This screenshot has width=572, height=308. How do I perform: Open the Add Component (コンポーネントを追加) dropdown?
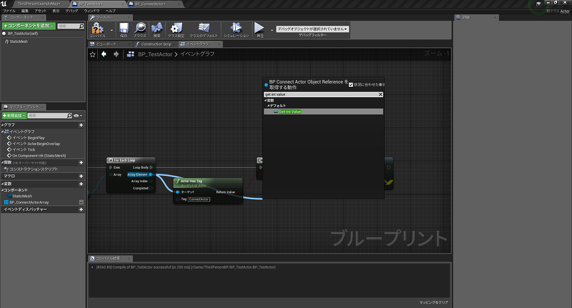(29, 26)
